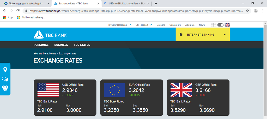Image resolution: width=267 pixels, height=119 pixels.
Task: Open the Chrome profile avatar
Action: 256,11
